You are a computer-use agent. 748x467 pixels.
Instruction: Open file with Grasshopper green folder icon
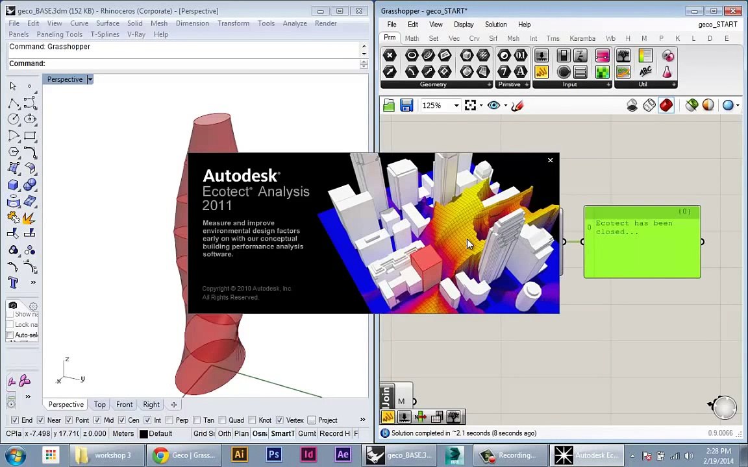tap(389, 105)
